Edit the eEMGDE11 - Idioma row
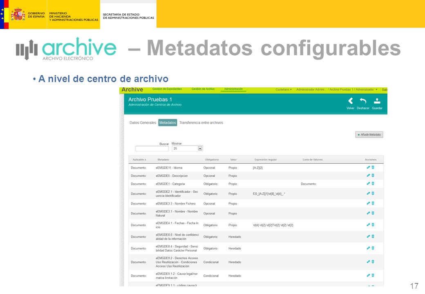425x294 pixels. tap(368, 167)
